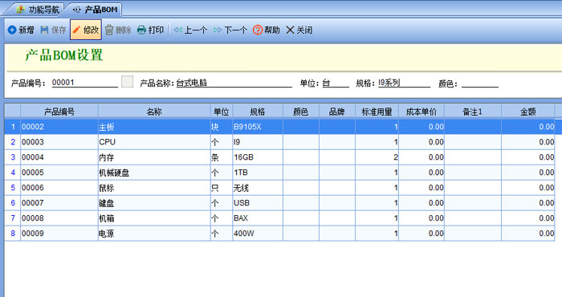Click the 产品编号 field showing 00001
This screenshot has width=562, height=297.
coord(85,83)
